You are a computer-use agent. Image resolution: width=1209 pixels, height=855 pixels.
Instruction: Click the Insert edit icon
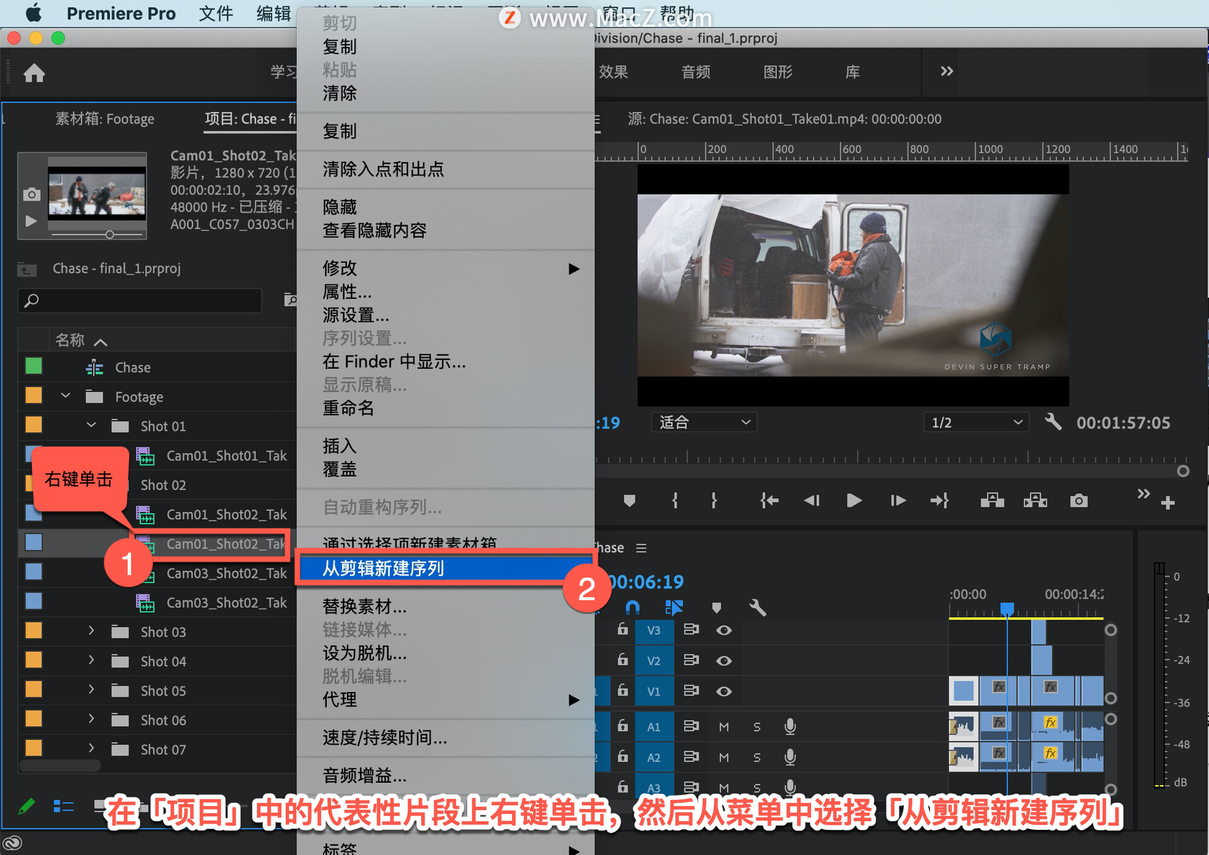(x=992, y=501)
